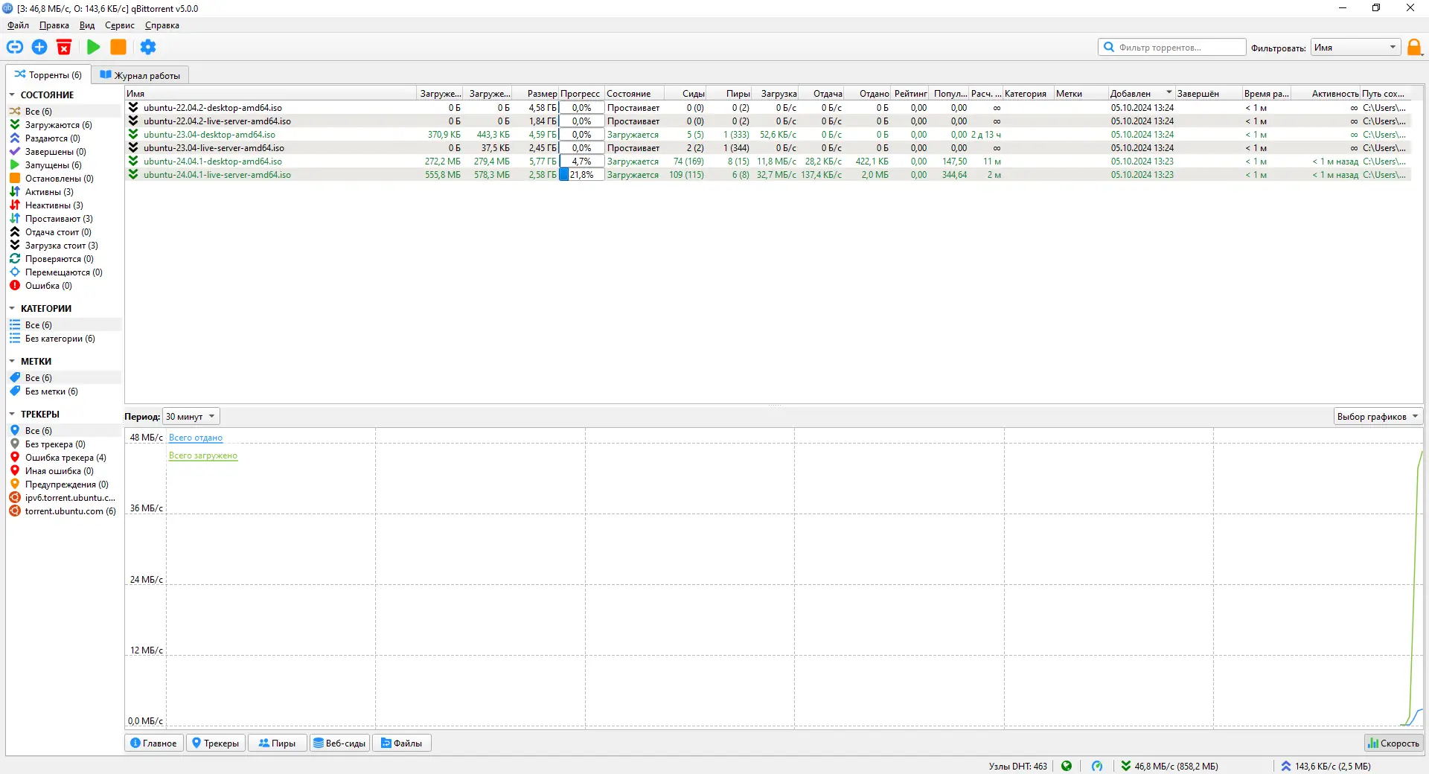This screenshot has height=774, width=1429.
Task: Click the 'Всего отдано' legend link
Action: pyautogui.click(x=196, y=438)
